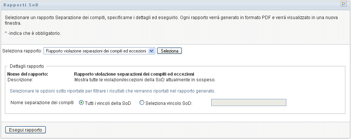Screen dimensions: 351x139
Task: Click the Rapporti SoD title bar
Action: pos(175,5)
